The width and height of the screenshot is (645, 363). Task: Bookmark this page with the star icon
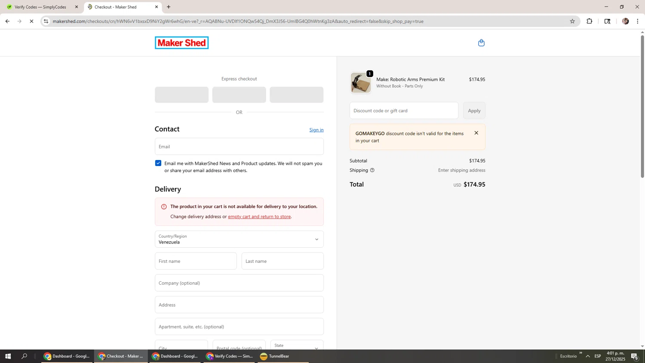(572, 21)
